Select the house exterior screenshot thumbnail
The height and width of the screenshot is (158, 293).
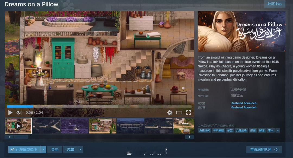pos(103,126)
